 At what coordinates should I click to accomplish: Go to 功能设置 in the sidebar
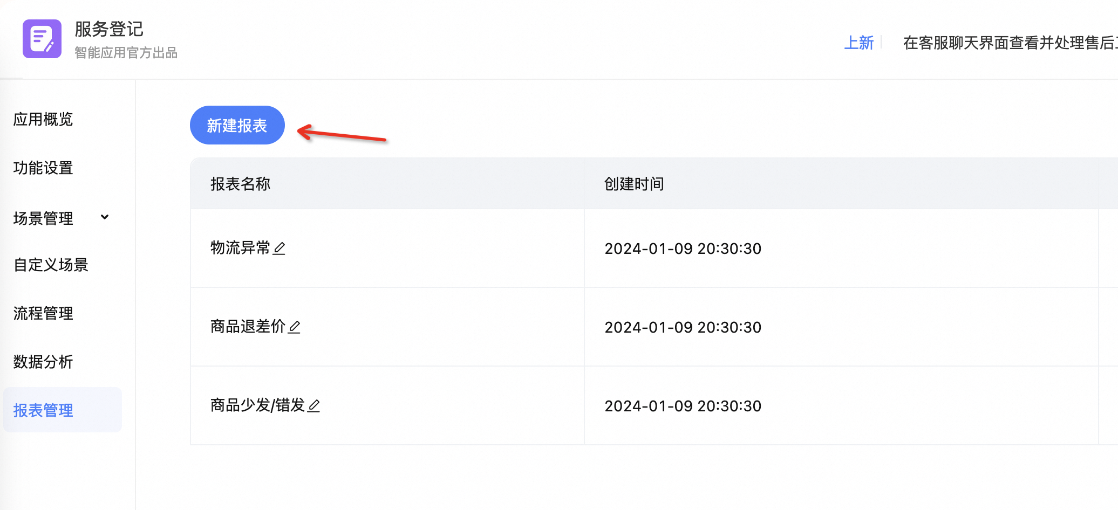tap(43, 168)
